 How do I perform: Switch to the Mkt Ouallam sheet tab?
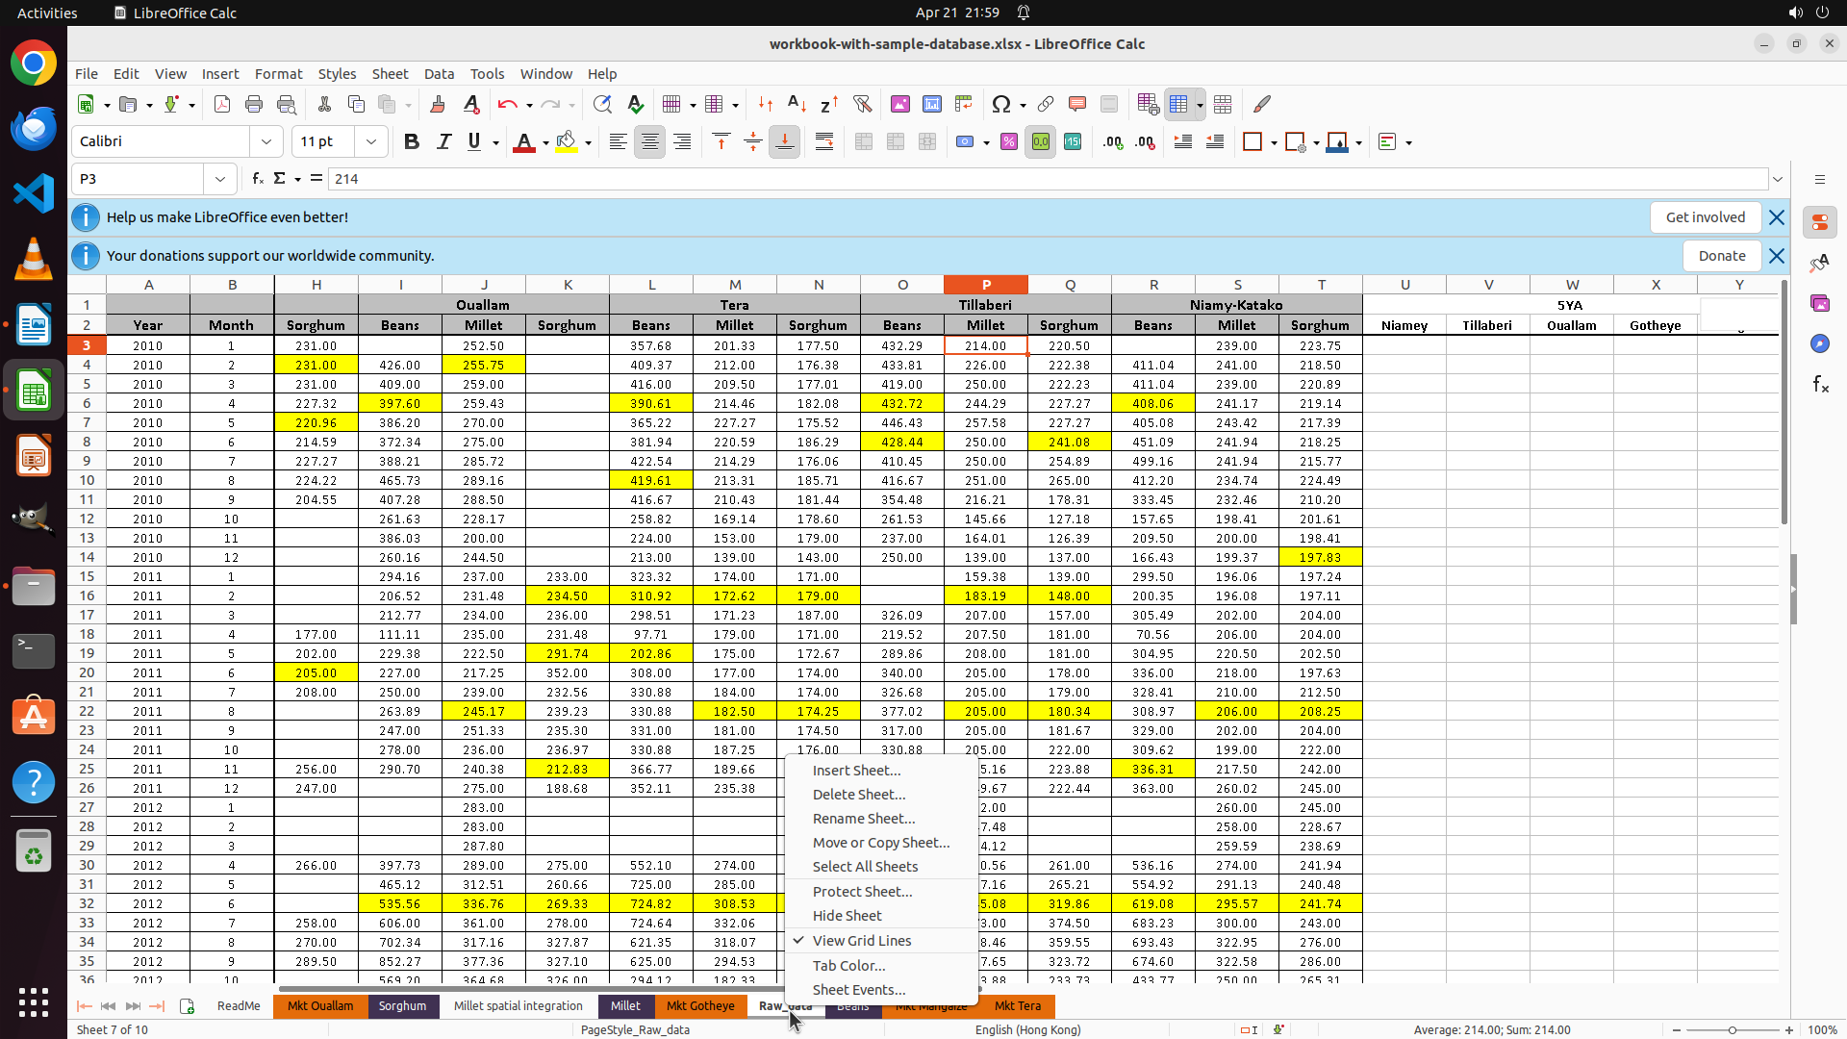(320, 1006)
